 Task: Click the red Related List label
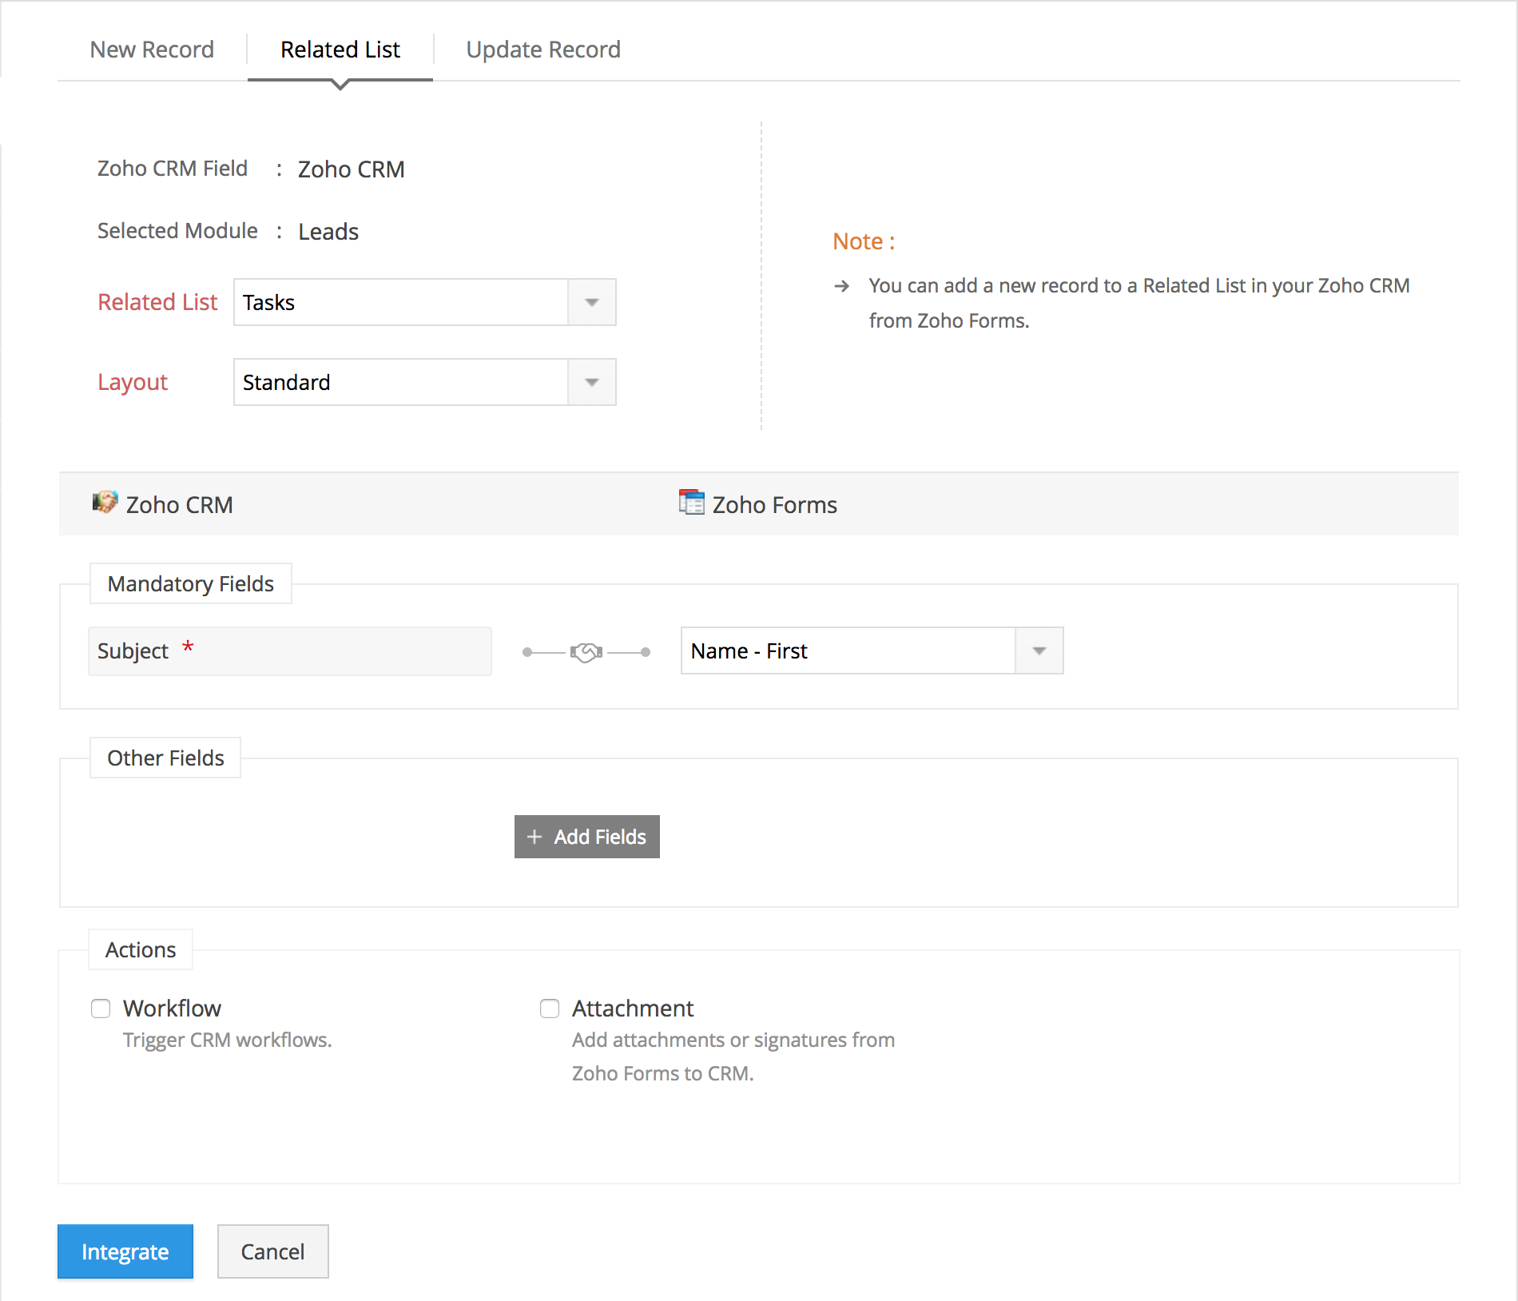coord(157,302)
